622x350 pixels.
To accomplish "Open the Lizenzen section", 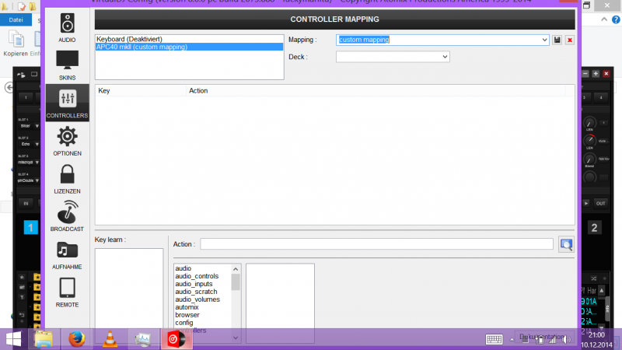I will pyautogui.click(x=67, y=179).
